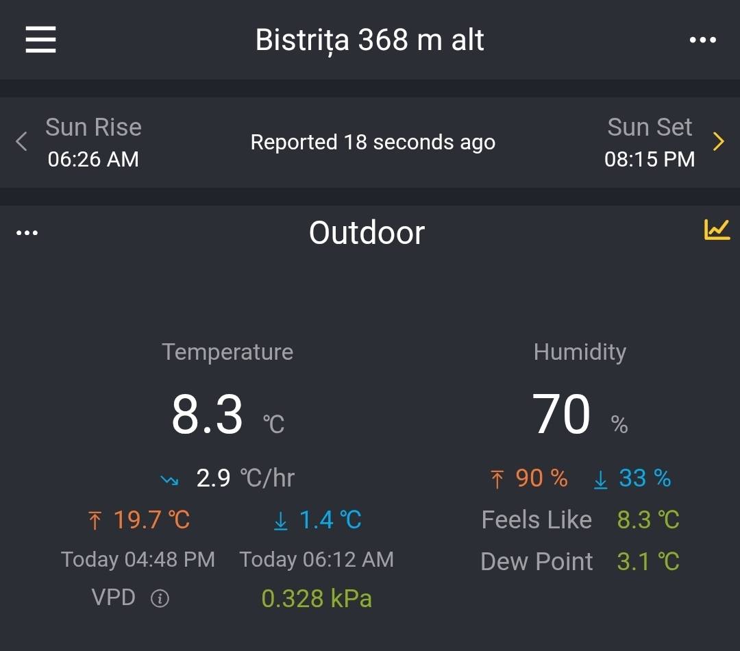The image size is (740, 651).
Task: Tap the 0.328 kPa VPD value
Action: click(317, 599)
